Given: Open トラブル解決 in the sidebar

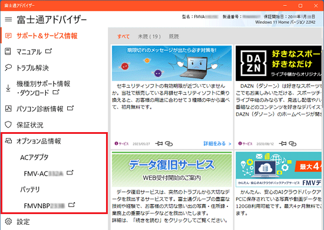Looking at the screenshot, I should tap(32, 68).
